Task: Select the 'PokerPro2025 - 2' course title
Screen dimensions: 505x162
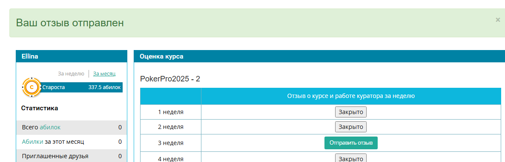Action: point(170,79)
